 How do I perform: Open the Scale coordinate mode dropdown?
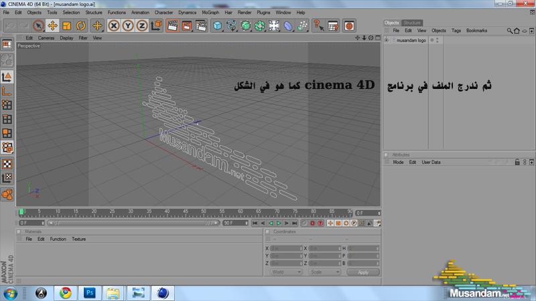(x=324, y=272)
